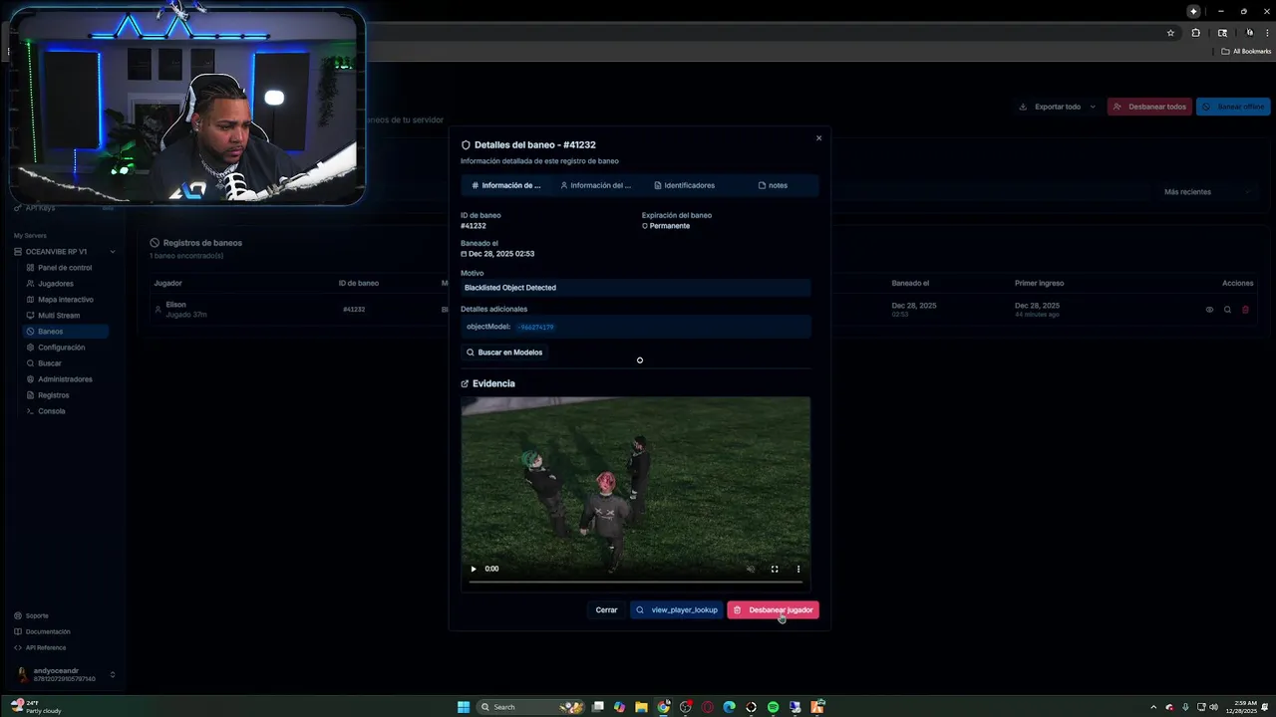Open the 'Exportar todo' dropdown
The height and width of the screenshot is (717, 1276).
pyautogui.click(x=1057, y=107)
